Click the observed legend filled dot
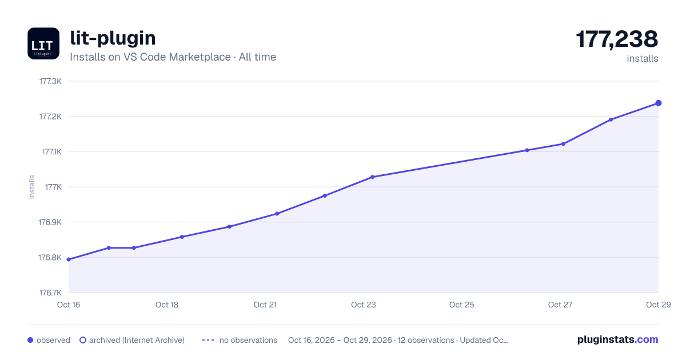 pyautogui.click(x=30, y=340)
